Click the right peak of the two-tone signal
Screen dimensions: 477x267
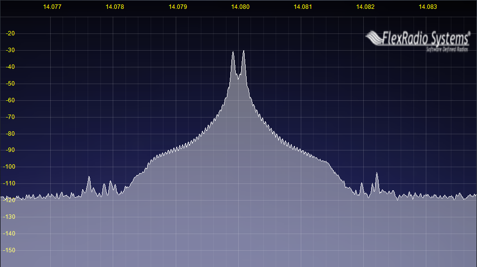pyautogui.click(x=243, y=51)
